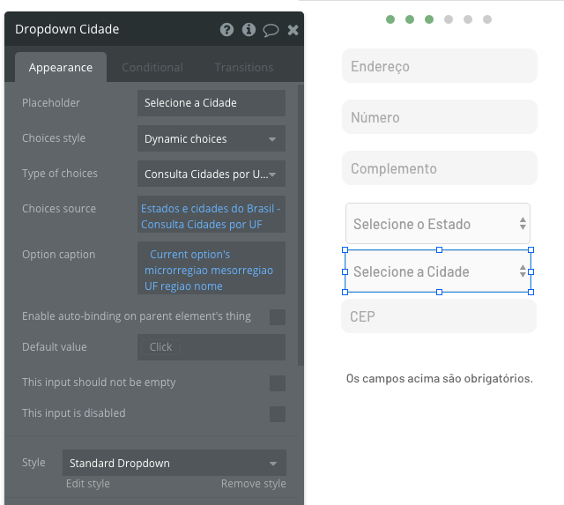Open the comment bubble icon
Screen dimensions: 564x505
pos(271,30)
